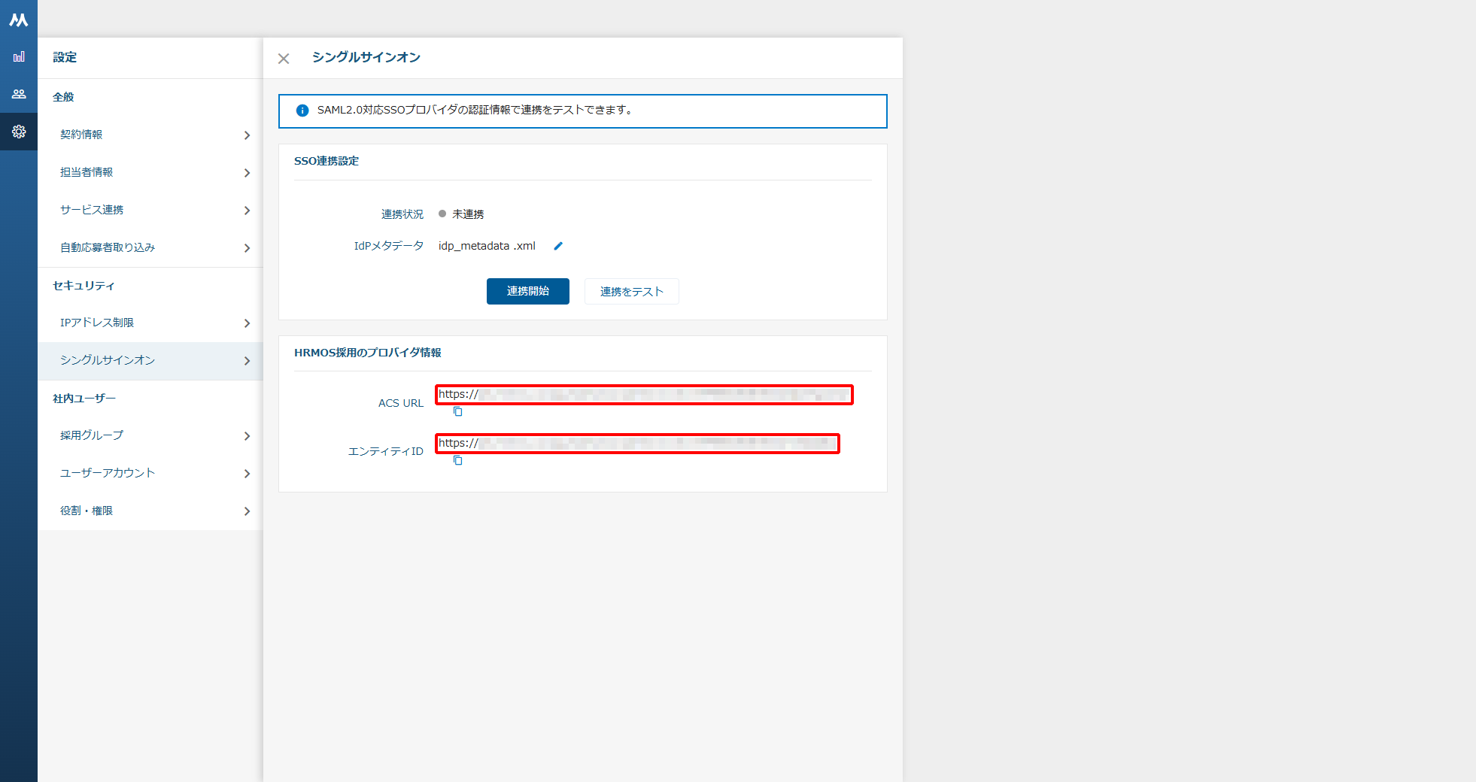This screenshot has height=782, width=1476.
Task: Open 契約情報 settings
Action: [150, 135]
